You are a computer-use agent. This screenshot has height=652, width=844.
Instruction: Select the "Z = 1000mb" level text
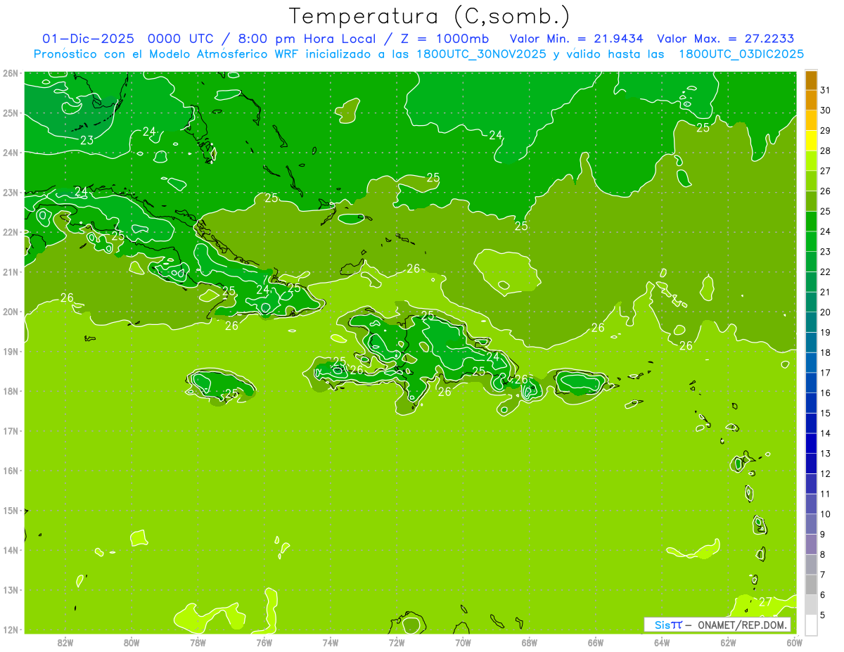[x=444, y=39]
